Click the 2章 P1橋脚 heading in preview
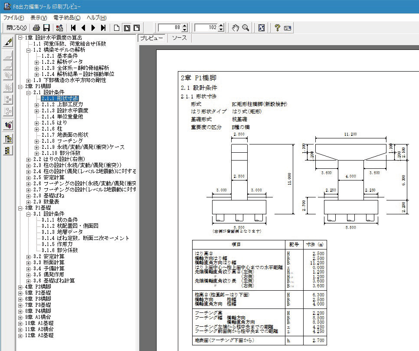Viewport: 419px width, 351px height. pyautogui.click(x=199, y=78)
